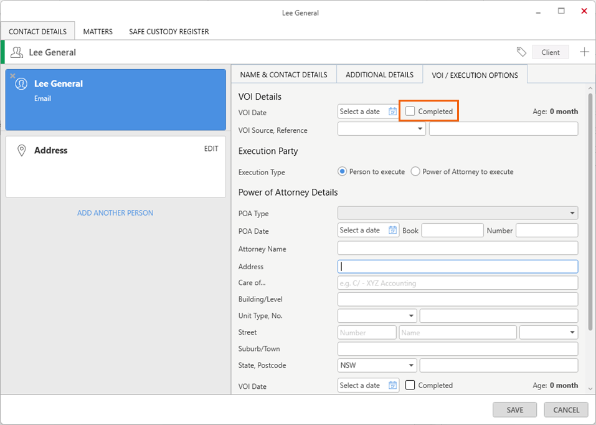This screenshot has height=425, width=596.
Task: Click the Address input field
Action: pos(458,266)
